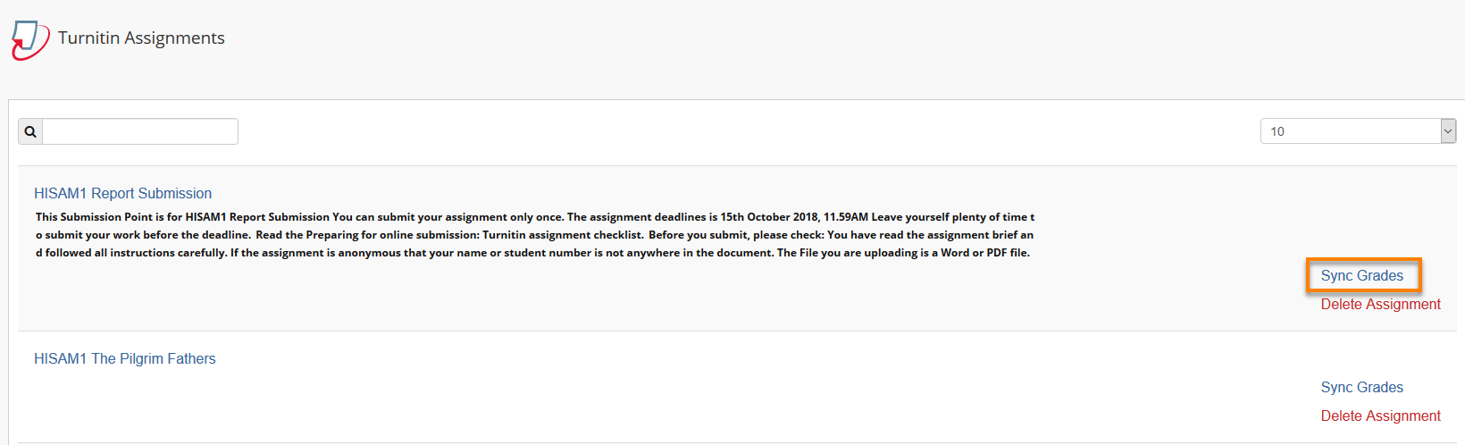Expand the dropdown arrow beside 10

pyautogui.click(x=1448, y=131)
